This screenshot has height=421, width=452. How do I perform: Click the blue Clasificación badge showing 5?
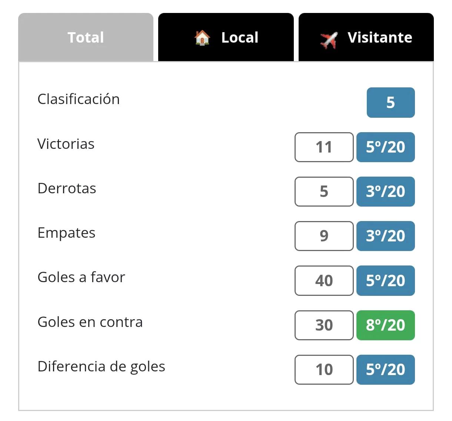[390, 103]
